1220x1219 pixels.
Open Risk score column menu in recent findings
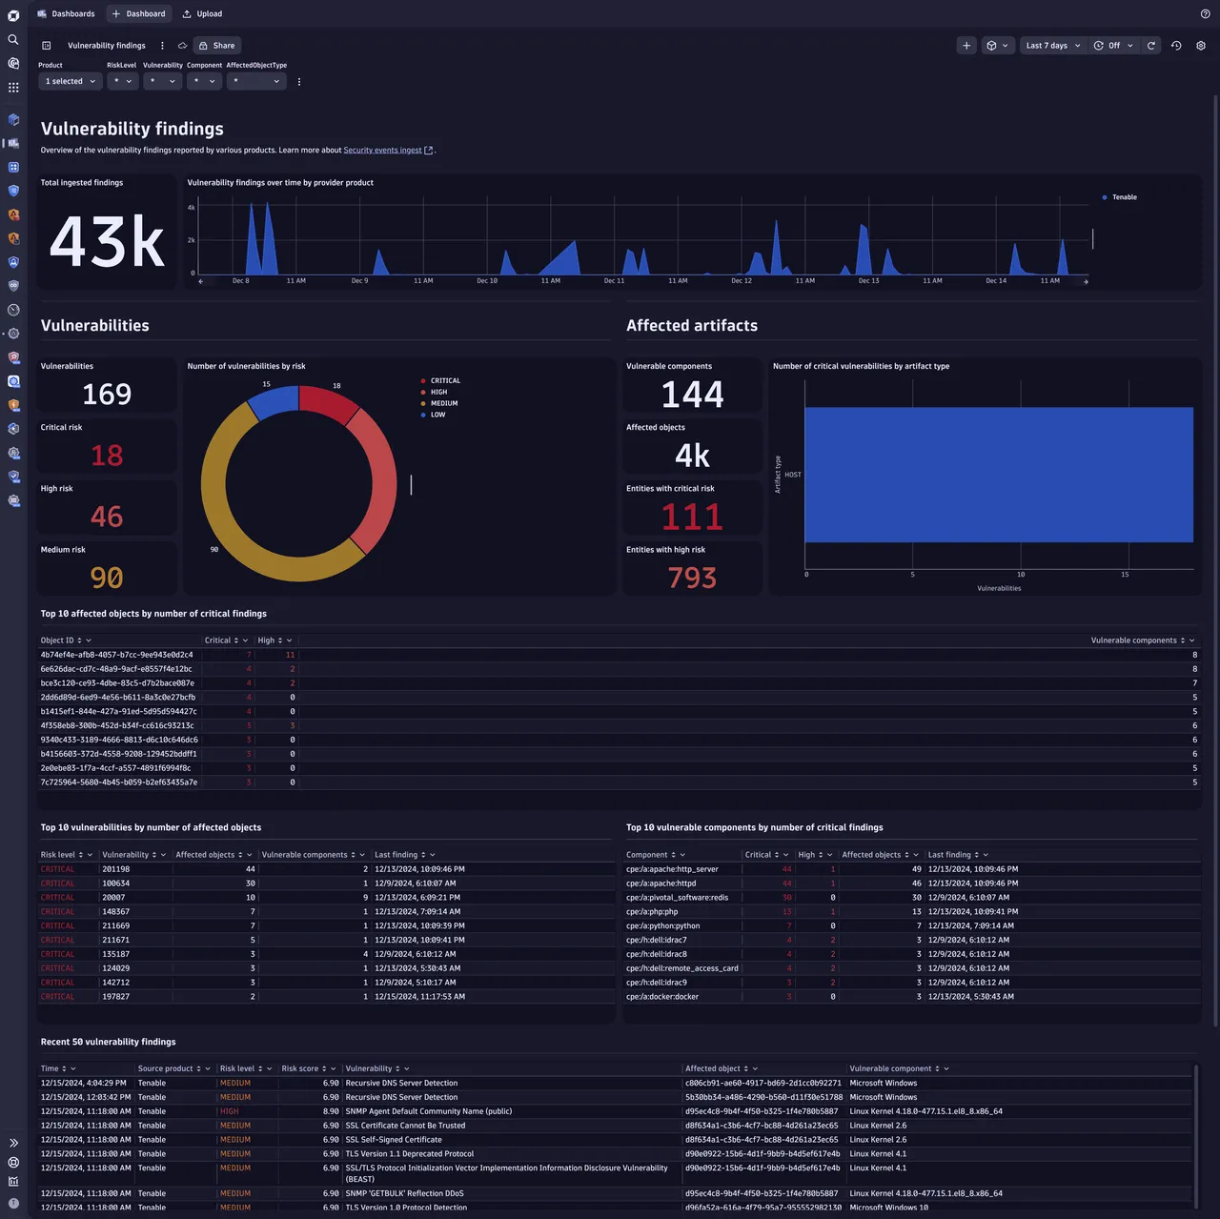coord(335,1069)
